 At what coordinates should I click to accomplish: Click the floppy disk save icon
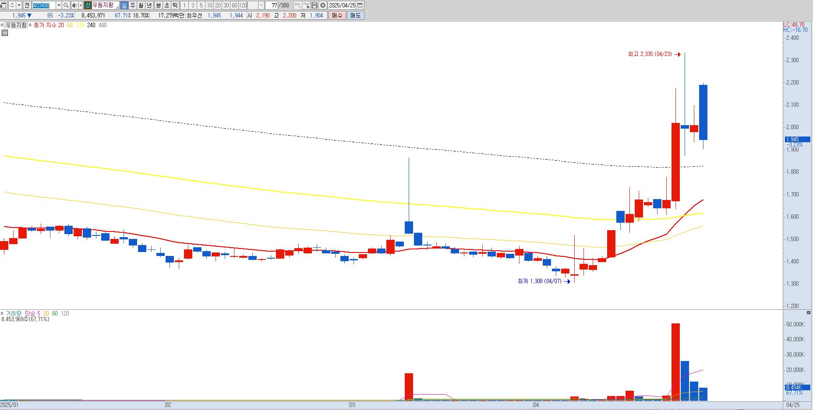point(315,5)
